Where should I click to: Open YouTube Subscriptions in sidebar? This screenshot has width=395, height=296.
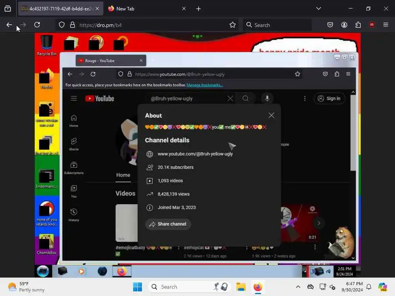[74, 168]
